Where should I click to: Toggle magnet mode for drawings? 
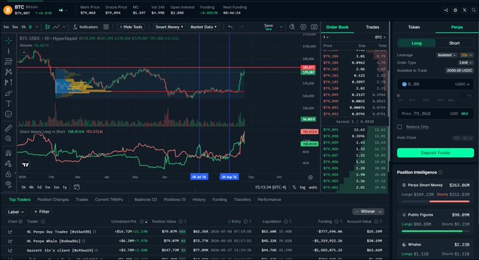[8, 153]
